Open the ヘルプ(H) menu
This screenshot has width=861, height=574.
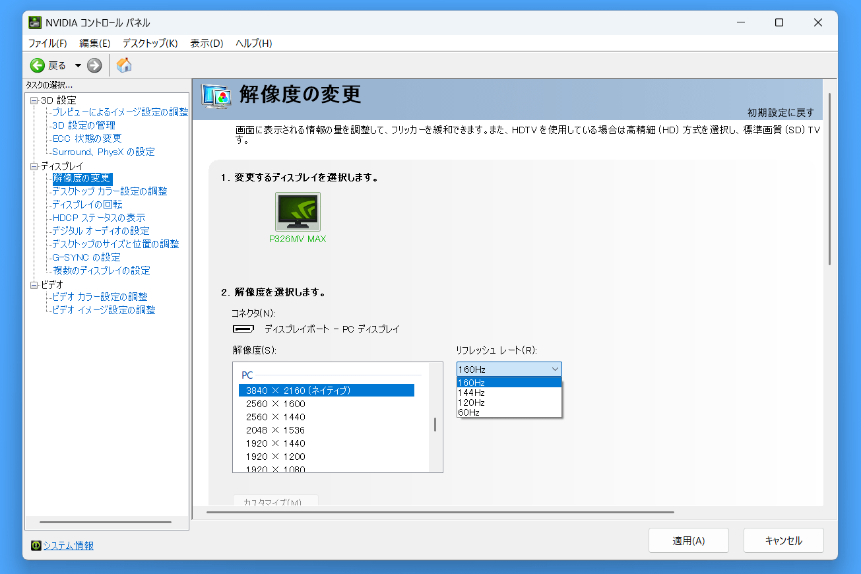(x=253, y=44)
